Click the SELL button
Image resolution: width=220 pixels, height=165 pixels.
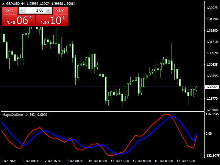(x=10, y=11)
